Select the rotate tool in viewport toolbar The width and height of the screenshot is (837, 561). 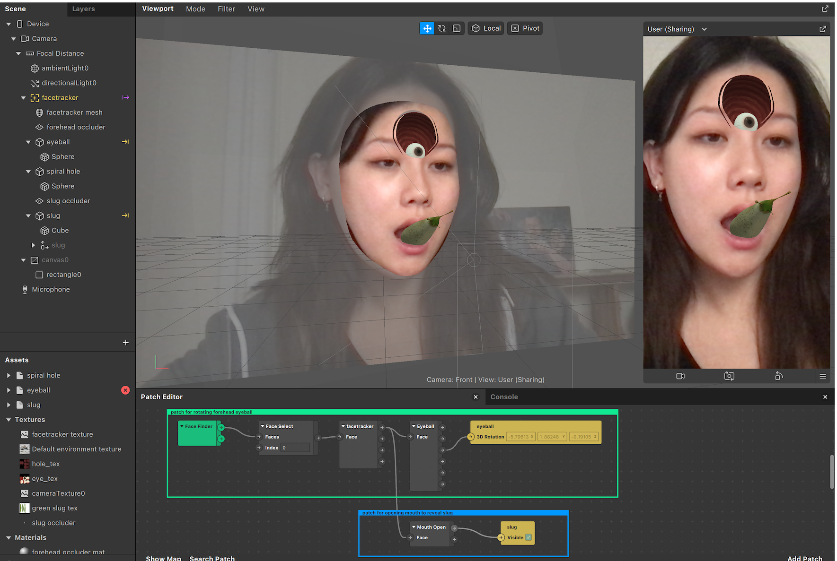(441, 28)
